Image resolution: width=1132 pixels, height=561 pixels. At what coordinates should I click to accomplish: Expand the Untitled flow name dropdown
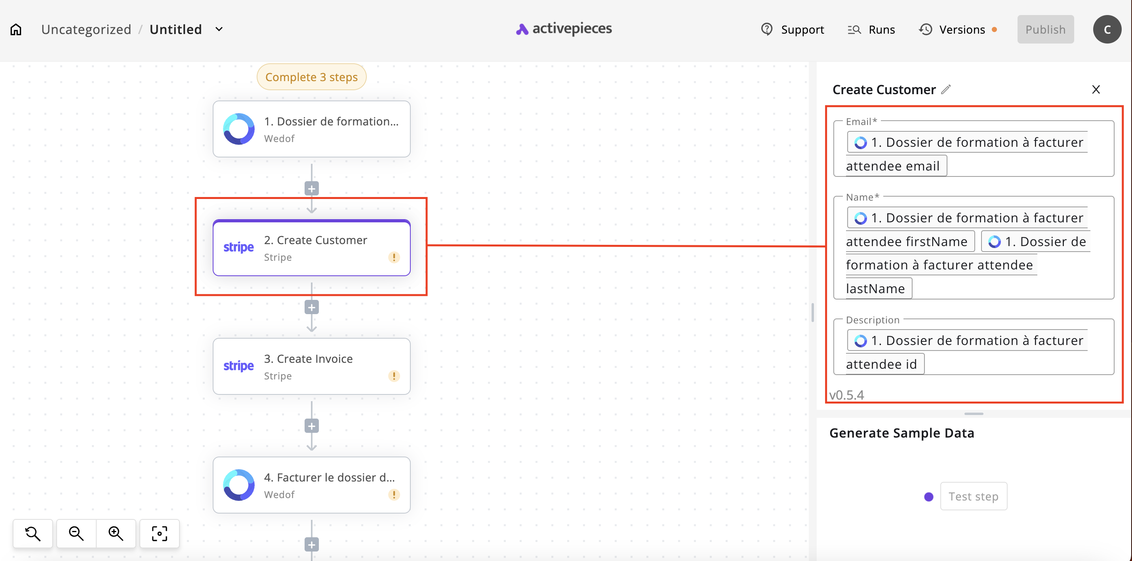point(219,29)
